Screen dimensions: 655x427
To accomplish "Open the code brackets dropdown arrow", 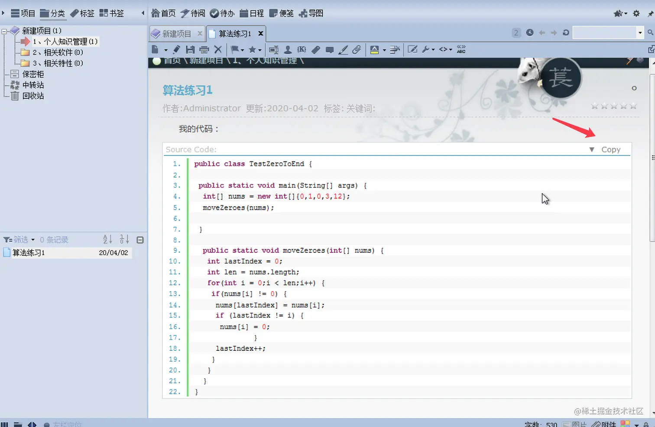I will (x=451, y=50).
